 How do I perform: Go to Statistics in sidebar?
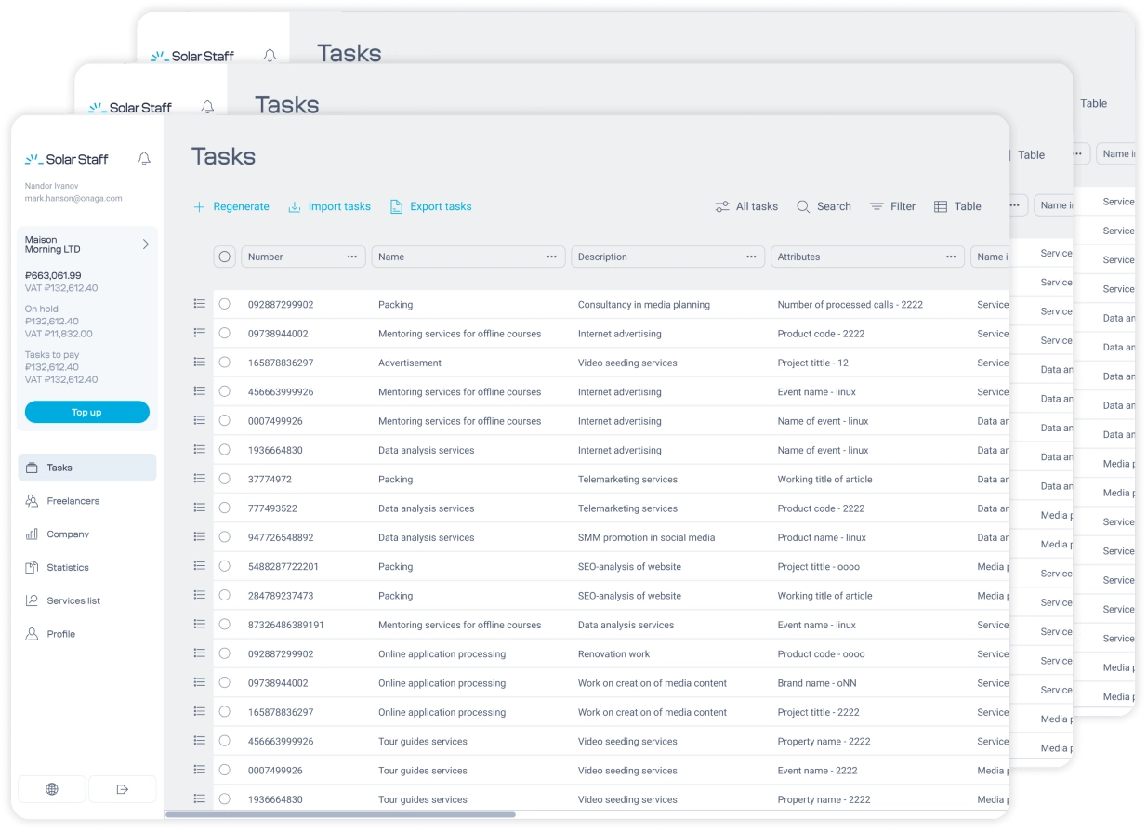pyautogui.click(x=68, y=567)
